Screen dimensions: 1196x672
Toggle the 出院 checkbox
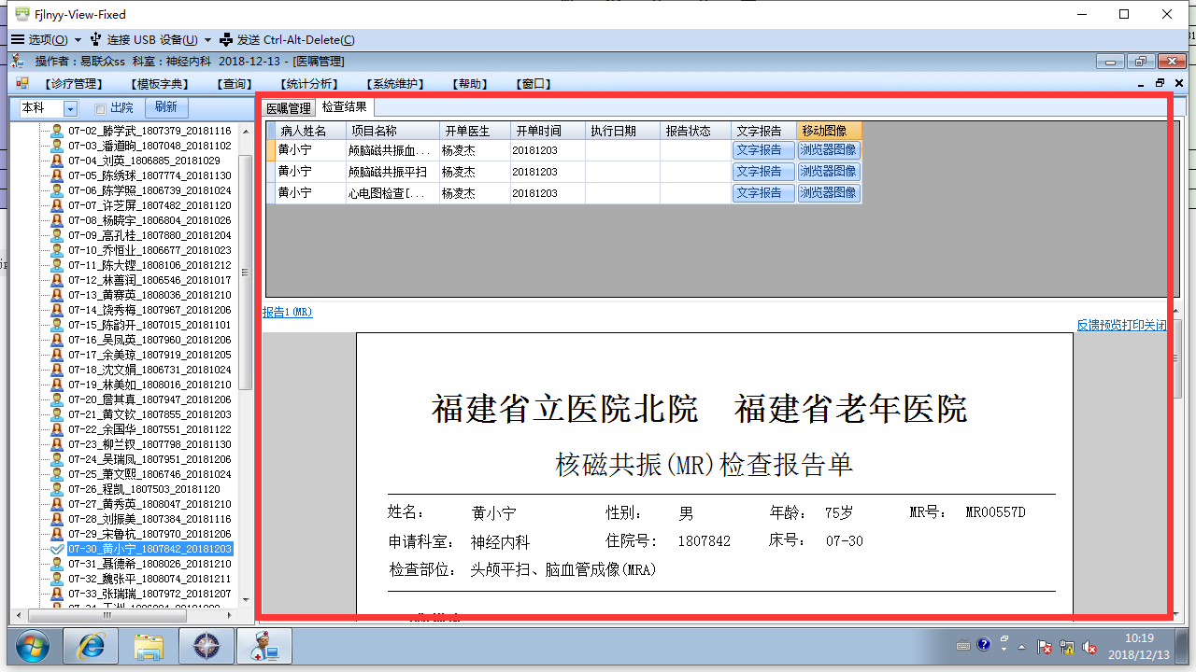coord(100,109)
